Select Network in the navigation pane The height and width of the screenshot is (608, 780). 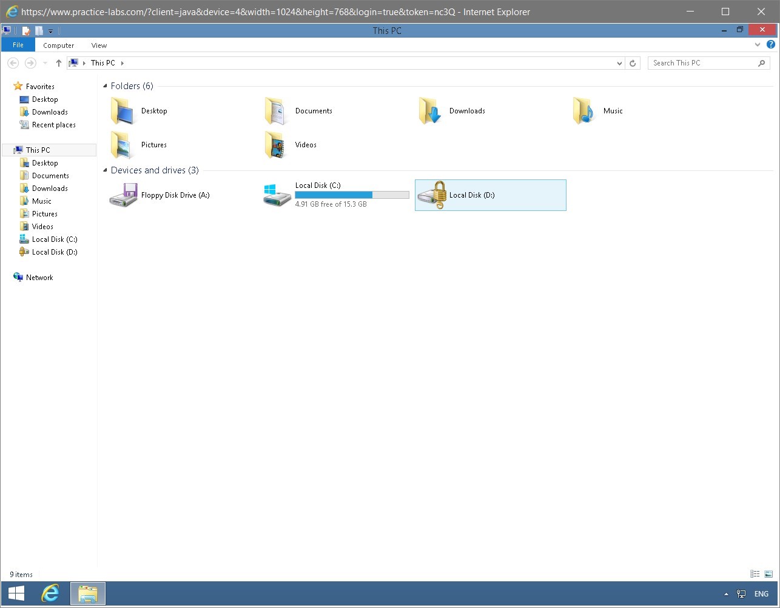click(40, 277)
